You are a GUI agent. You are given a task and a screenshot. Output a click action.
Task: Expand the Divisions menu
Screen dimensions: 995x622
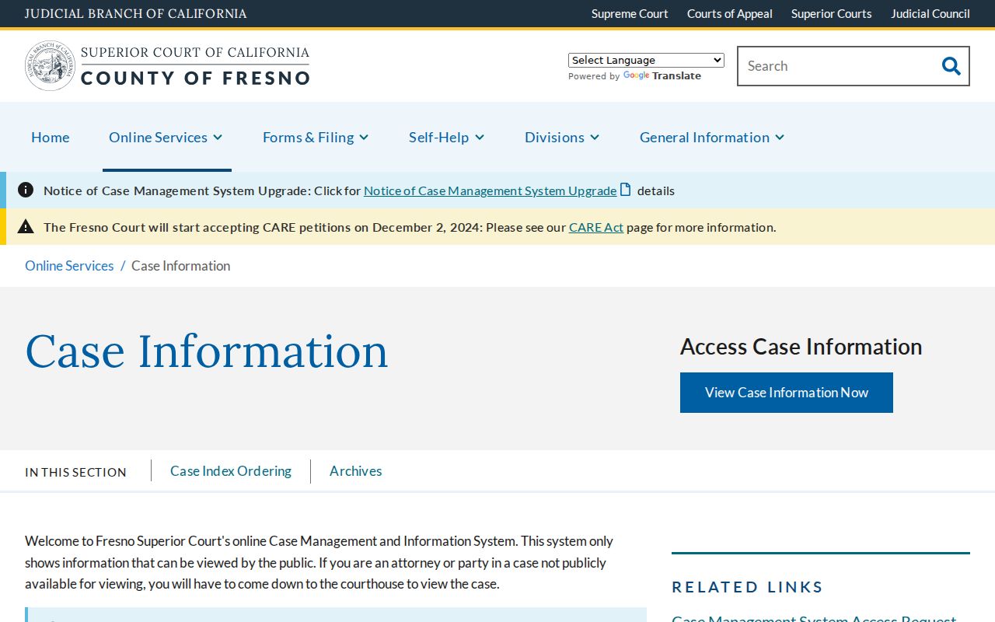(x=562, y=137)
